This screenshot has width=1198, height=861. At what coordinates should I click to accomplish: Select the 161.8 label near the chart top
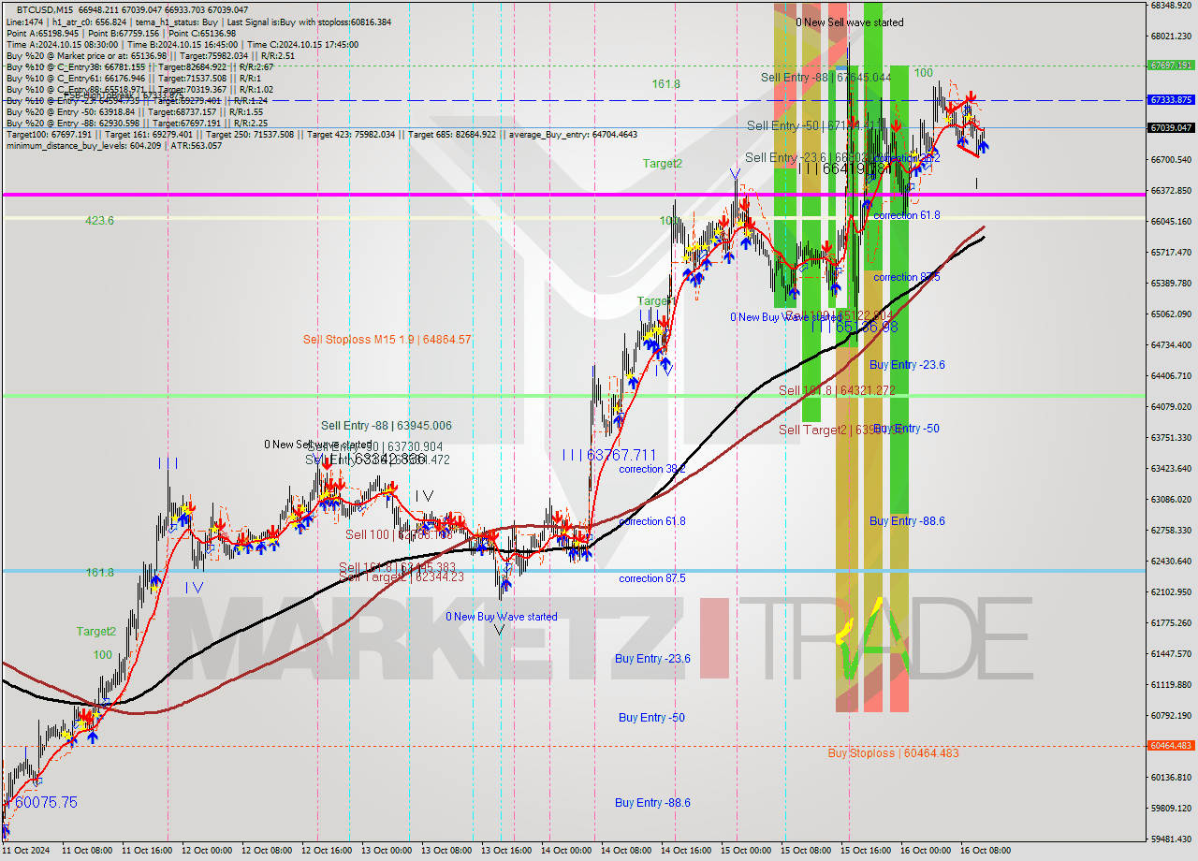tap(665, 84)
